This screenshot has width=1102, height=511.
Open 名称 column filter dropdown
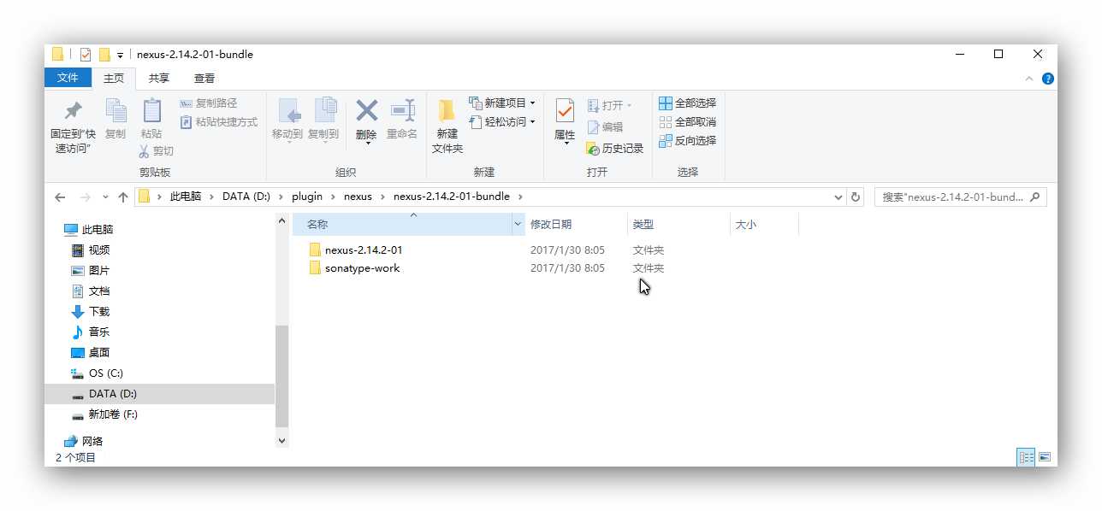pyautogui.click(x=518, y=225)
